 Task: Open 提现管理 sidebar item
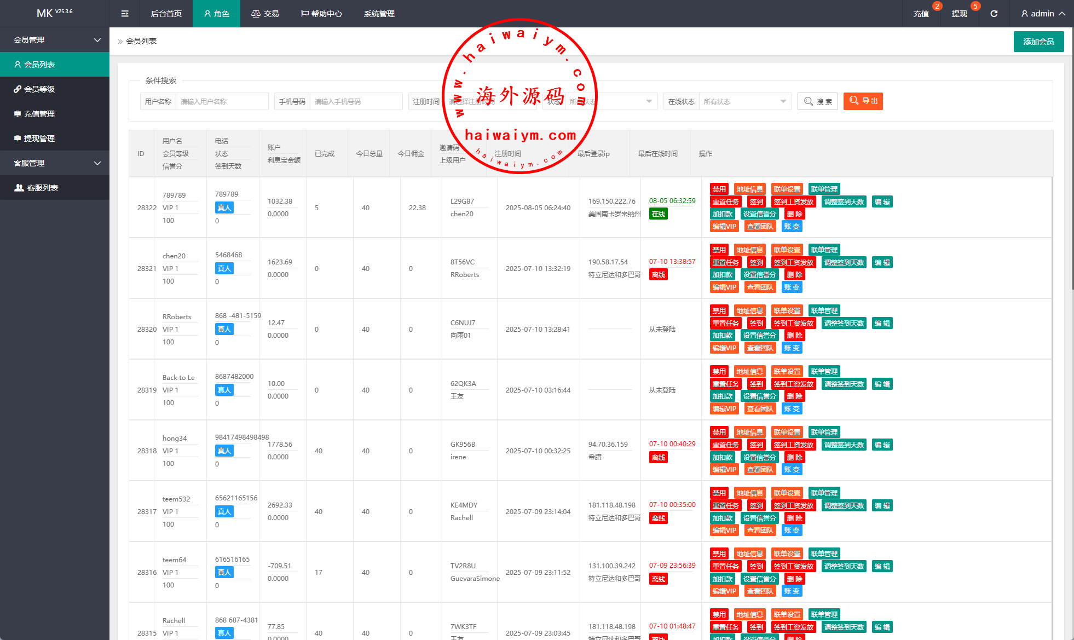click(x=39, y=139)
